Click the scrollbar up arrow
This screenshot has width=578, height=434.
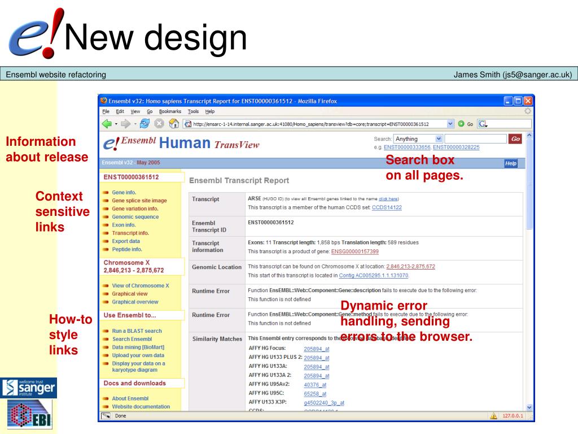point(529,135)
